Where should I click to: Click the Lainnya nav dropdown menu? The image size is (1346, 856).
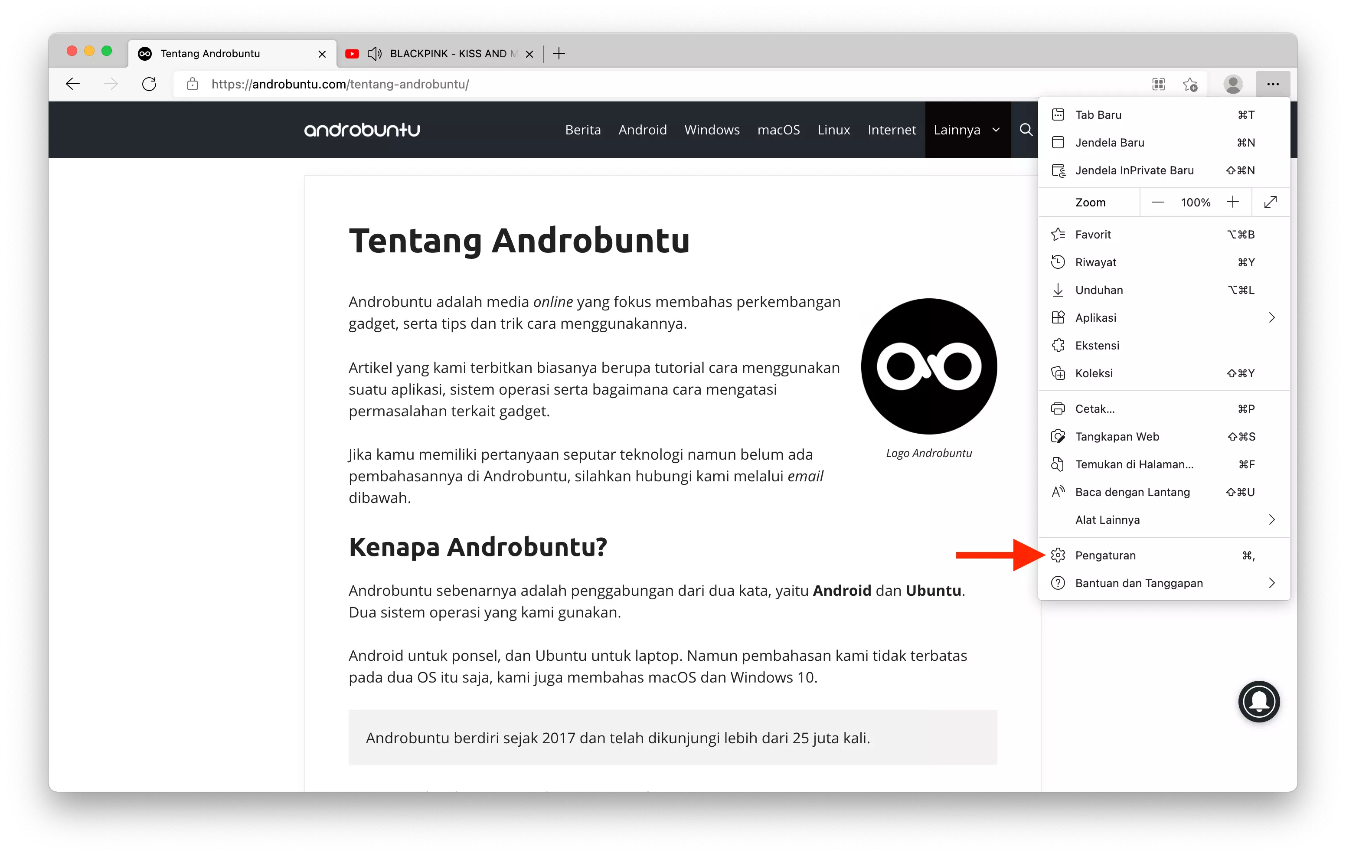(x=965, y=129)
